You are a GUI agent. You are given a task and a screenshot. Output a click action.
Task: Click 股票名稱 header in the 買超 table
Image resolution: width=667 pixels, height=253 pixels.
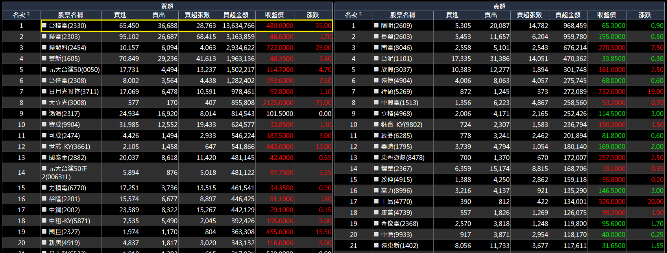(71, 15)
